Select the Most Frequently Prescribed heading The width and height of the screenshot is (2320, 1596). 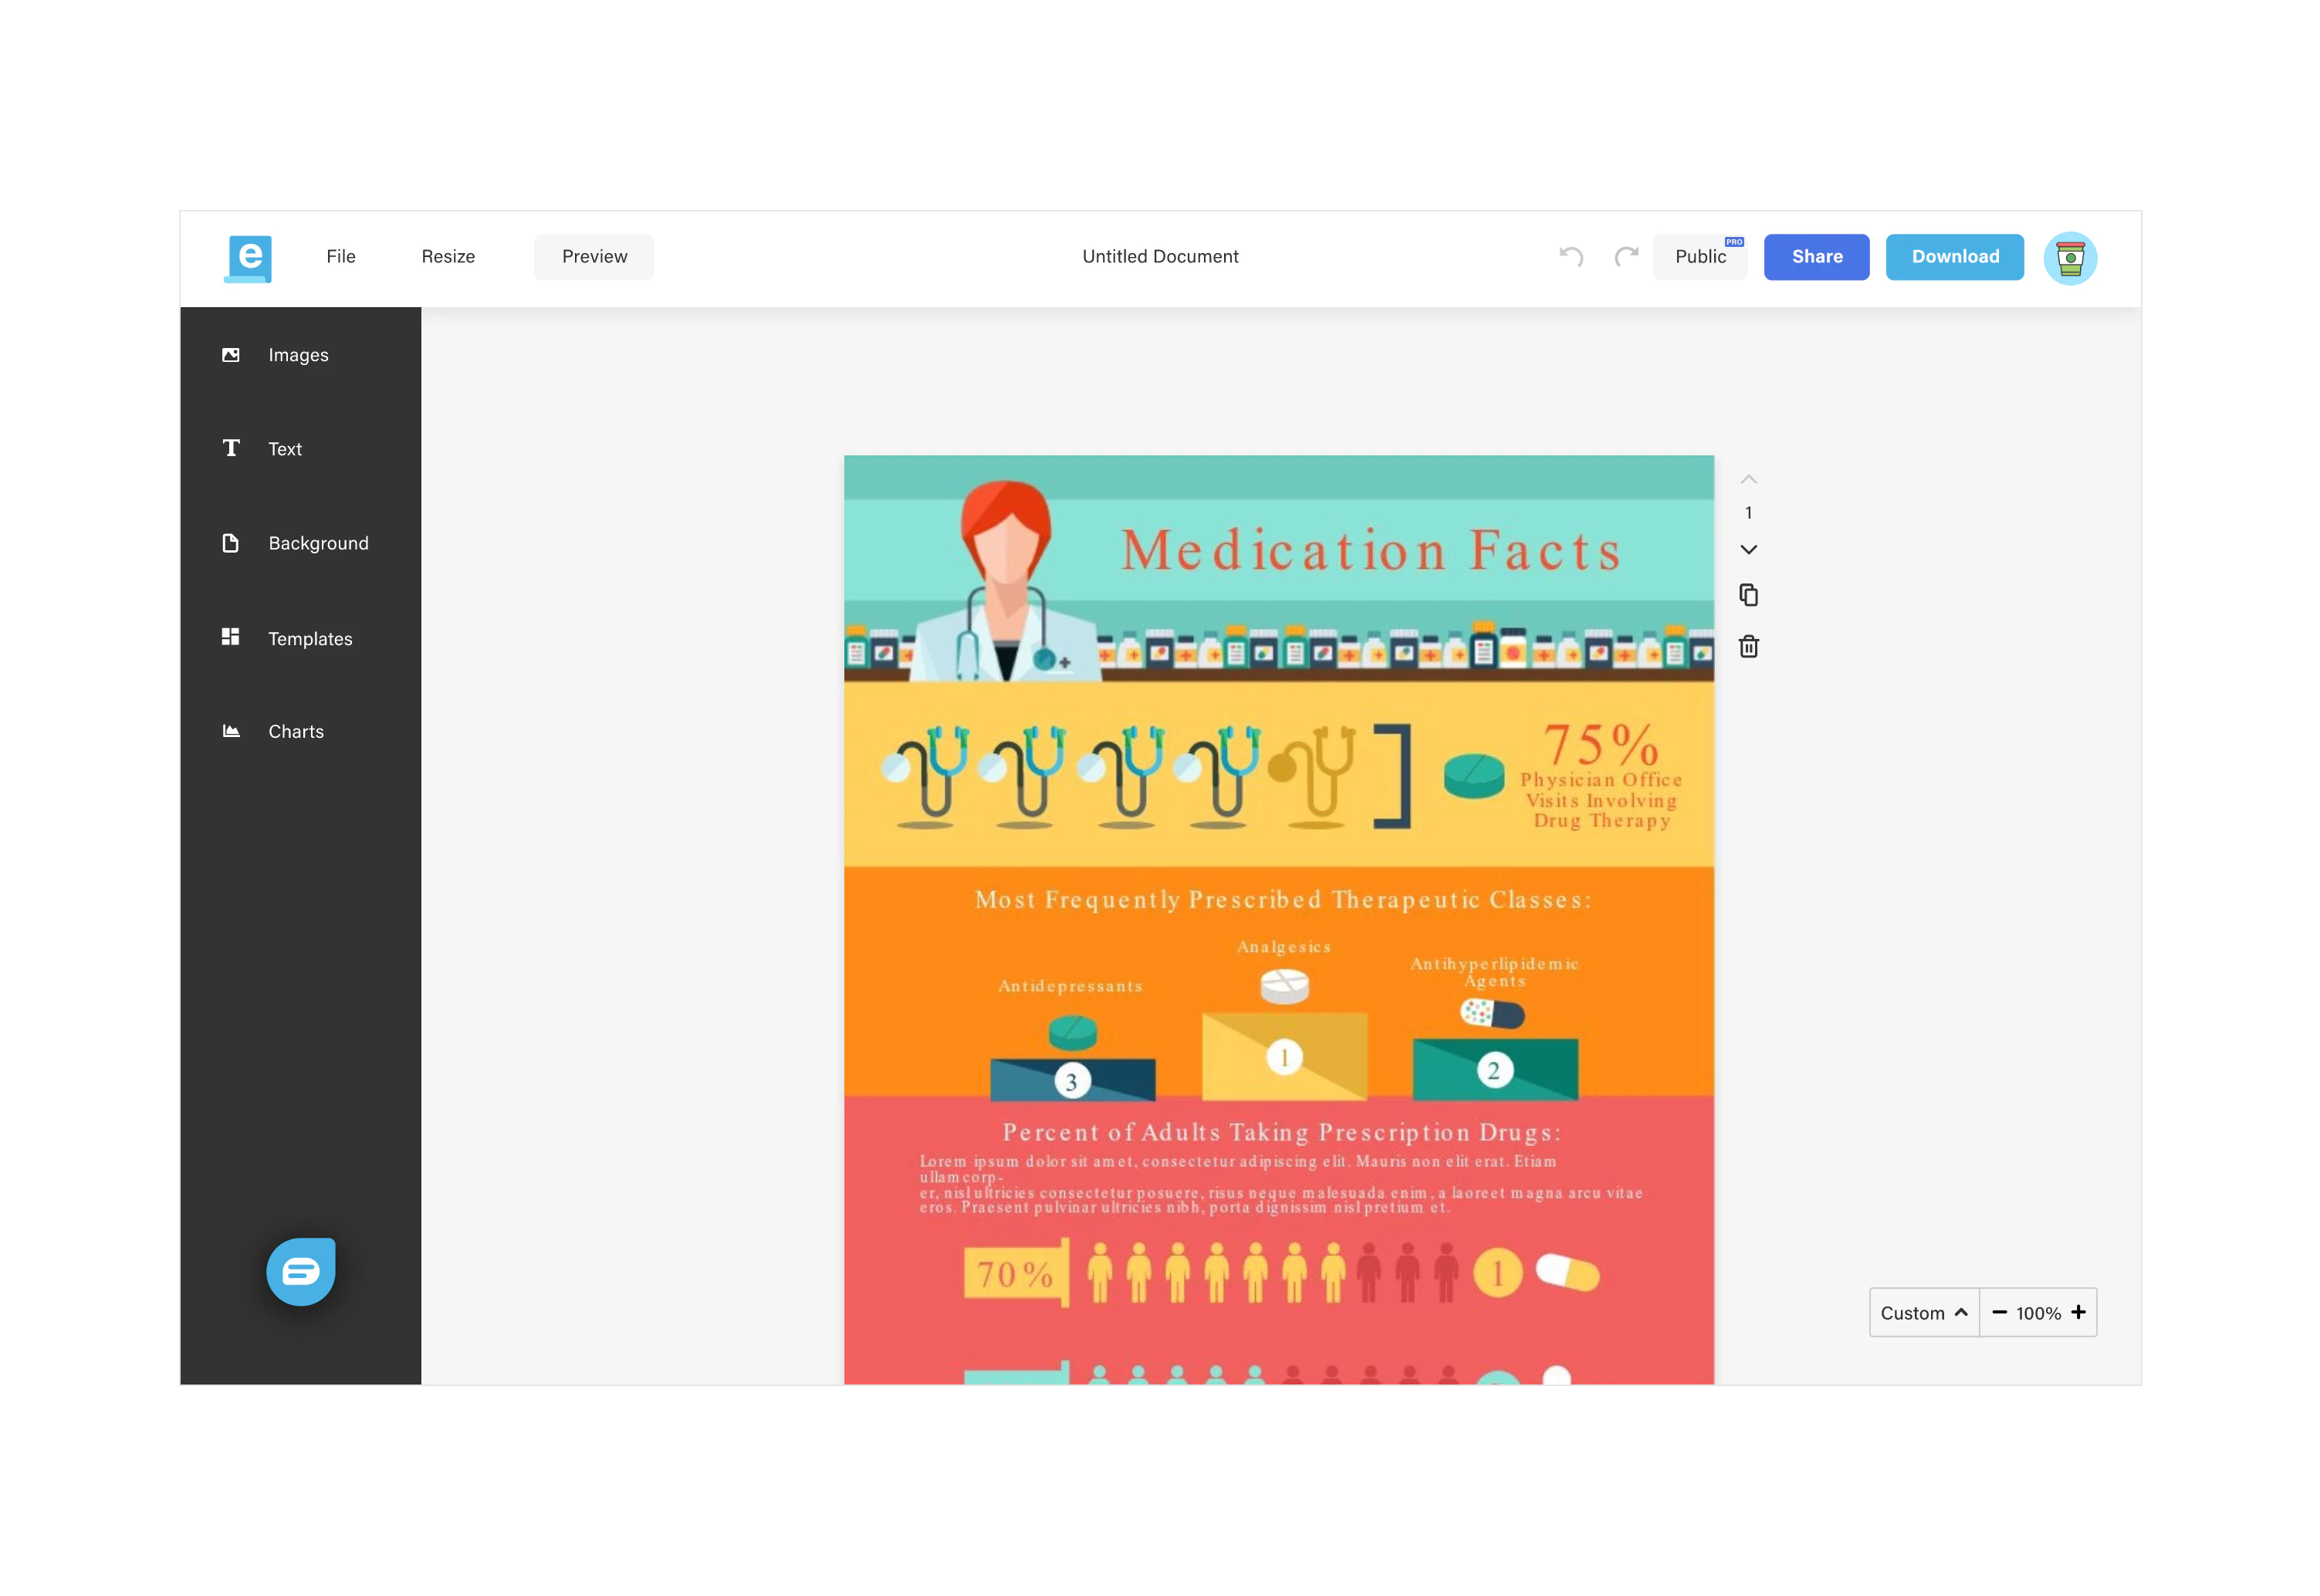pyautogui.click(x=1283, y=899)
